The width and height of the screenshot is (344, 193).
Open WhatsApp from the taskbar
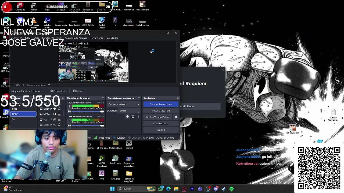tap(161, 189)
